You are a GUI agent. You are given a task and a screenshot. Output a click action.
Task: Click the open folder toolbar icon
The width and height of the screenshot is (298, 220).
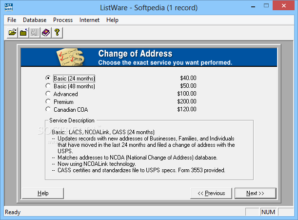click(12, 33)
